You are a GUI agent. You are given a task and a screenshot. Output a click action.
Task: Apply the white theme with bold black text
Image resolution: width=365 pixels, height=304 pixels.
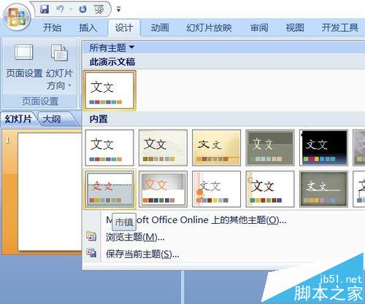click(270, 189)
